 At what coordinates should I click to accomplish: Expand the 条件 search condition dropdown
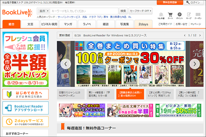tap(44, 11)
